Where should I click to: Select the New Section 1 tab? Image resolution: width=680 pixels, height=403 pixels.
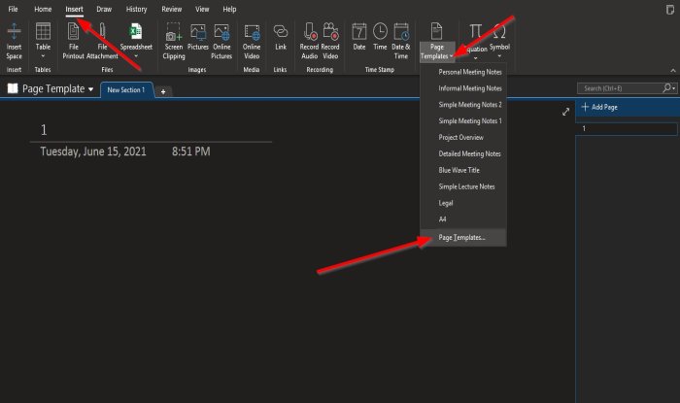(x=126, y=90)
